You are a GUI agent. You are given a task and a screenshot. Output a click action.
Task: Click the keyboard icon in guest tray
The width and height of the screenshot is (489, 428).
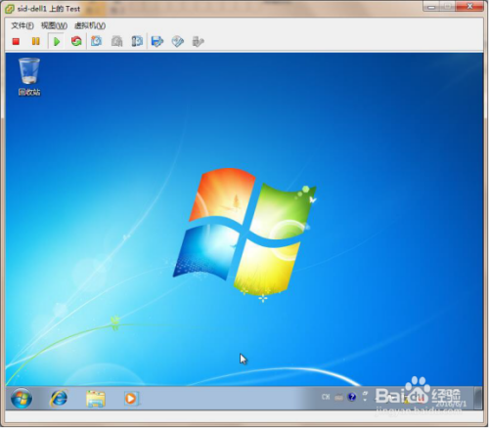click(x=339, y=398)
